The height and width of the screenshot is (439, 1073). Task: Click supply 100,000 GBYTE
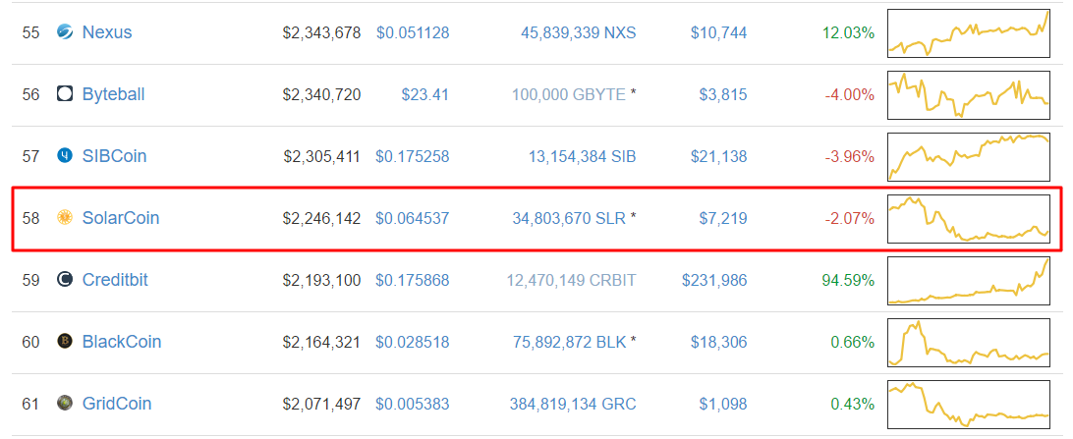pyautogui.click(x=569, y=94)
